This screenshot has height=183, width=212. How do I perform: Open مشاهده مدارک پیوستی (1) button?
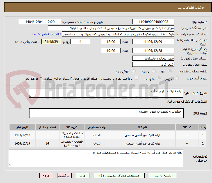(x=119, y=176)
